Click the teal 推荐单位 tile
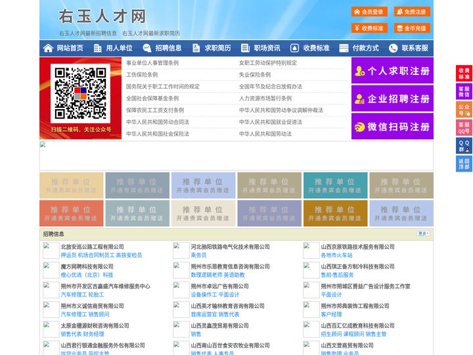This screenshot has height=355, width=473. pyautogui.click(x=336, y=185)
